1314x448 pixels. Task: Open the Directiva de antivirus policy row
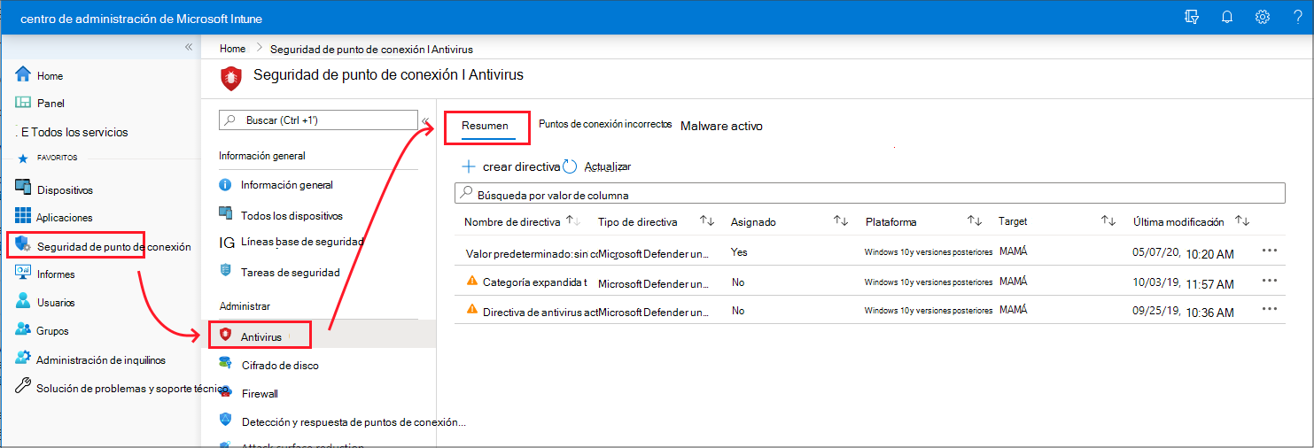[x=869, y=311]
